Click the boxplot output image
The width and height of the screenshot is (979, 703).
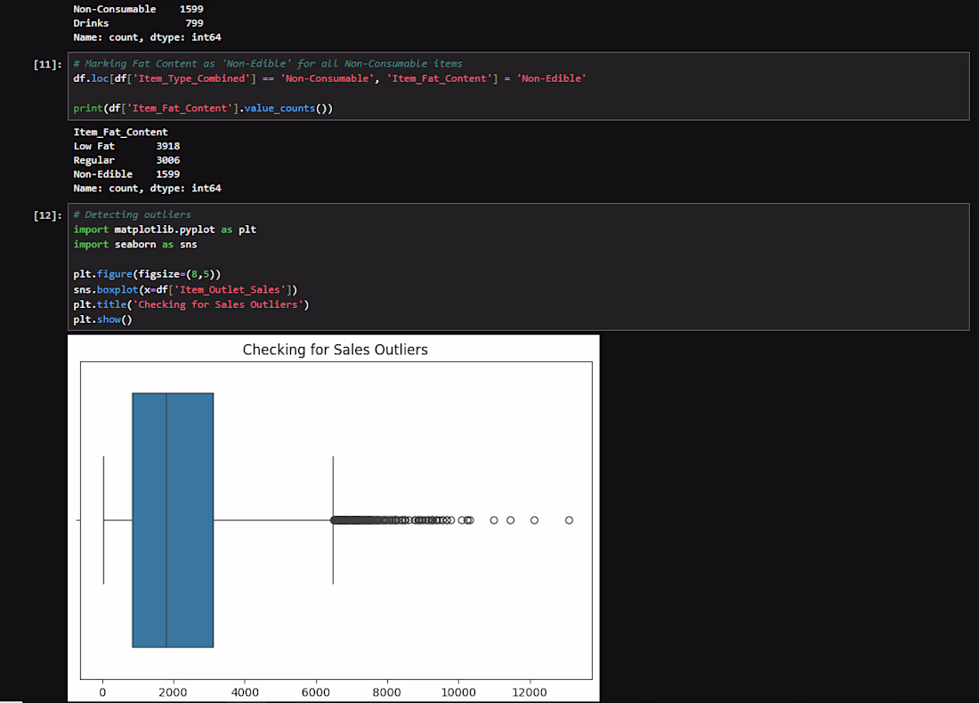(x=334, y=518)
